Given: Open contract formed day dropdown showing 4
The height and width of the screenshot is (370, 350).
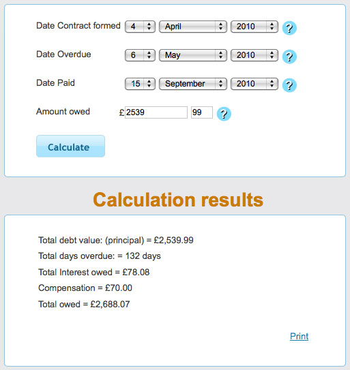Looking at the screenshot, I should 140,27.
